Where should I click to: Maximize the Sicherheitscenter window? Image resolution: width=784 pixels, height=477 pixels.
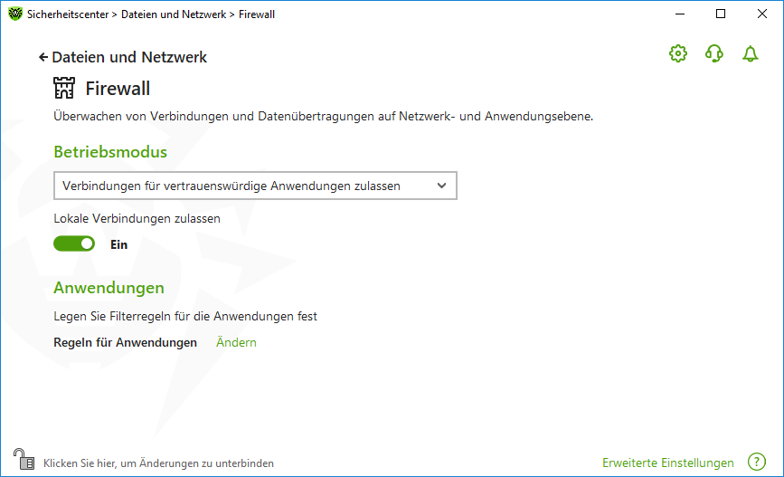tap(721, 14)
